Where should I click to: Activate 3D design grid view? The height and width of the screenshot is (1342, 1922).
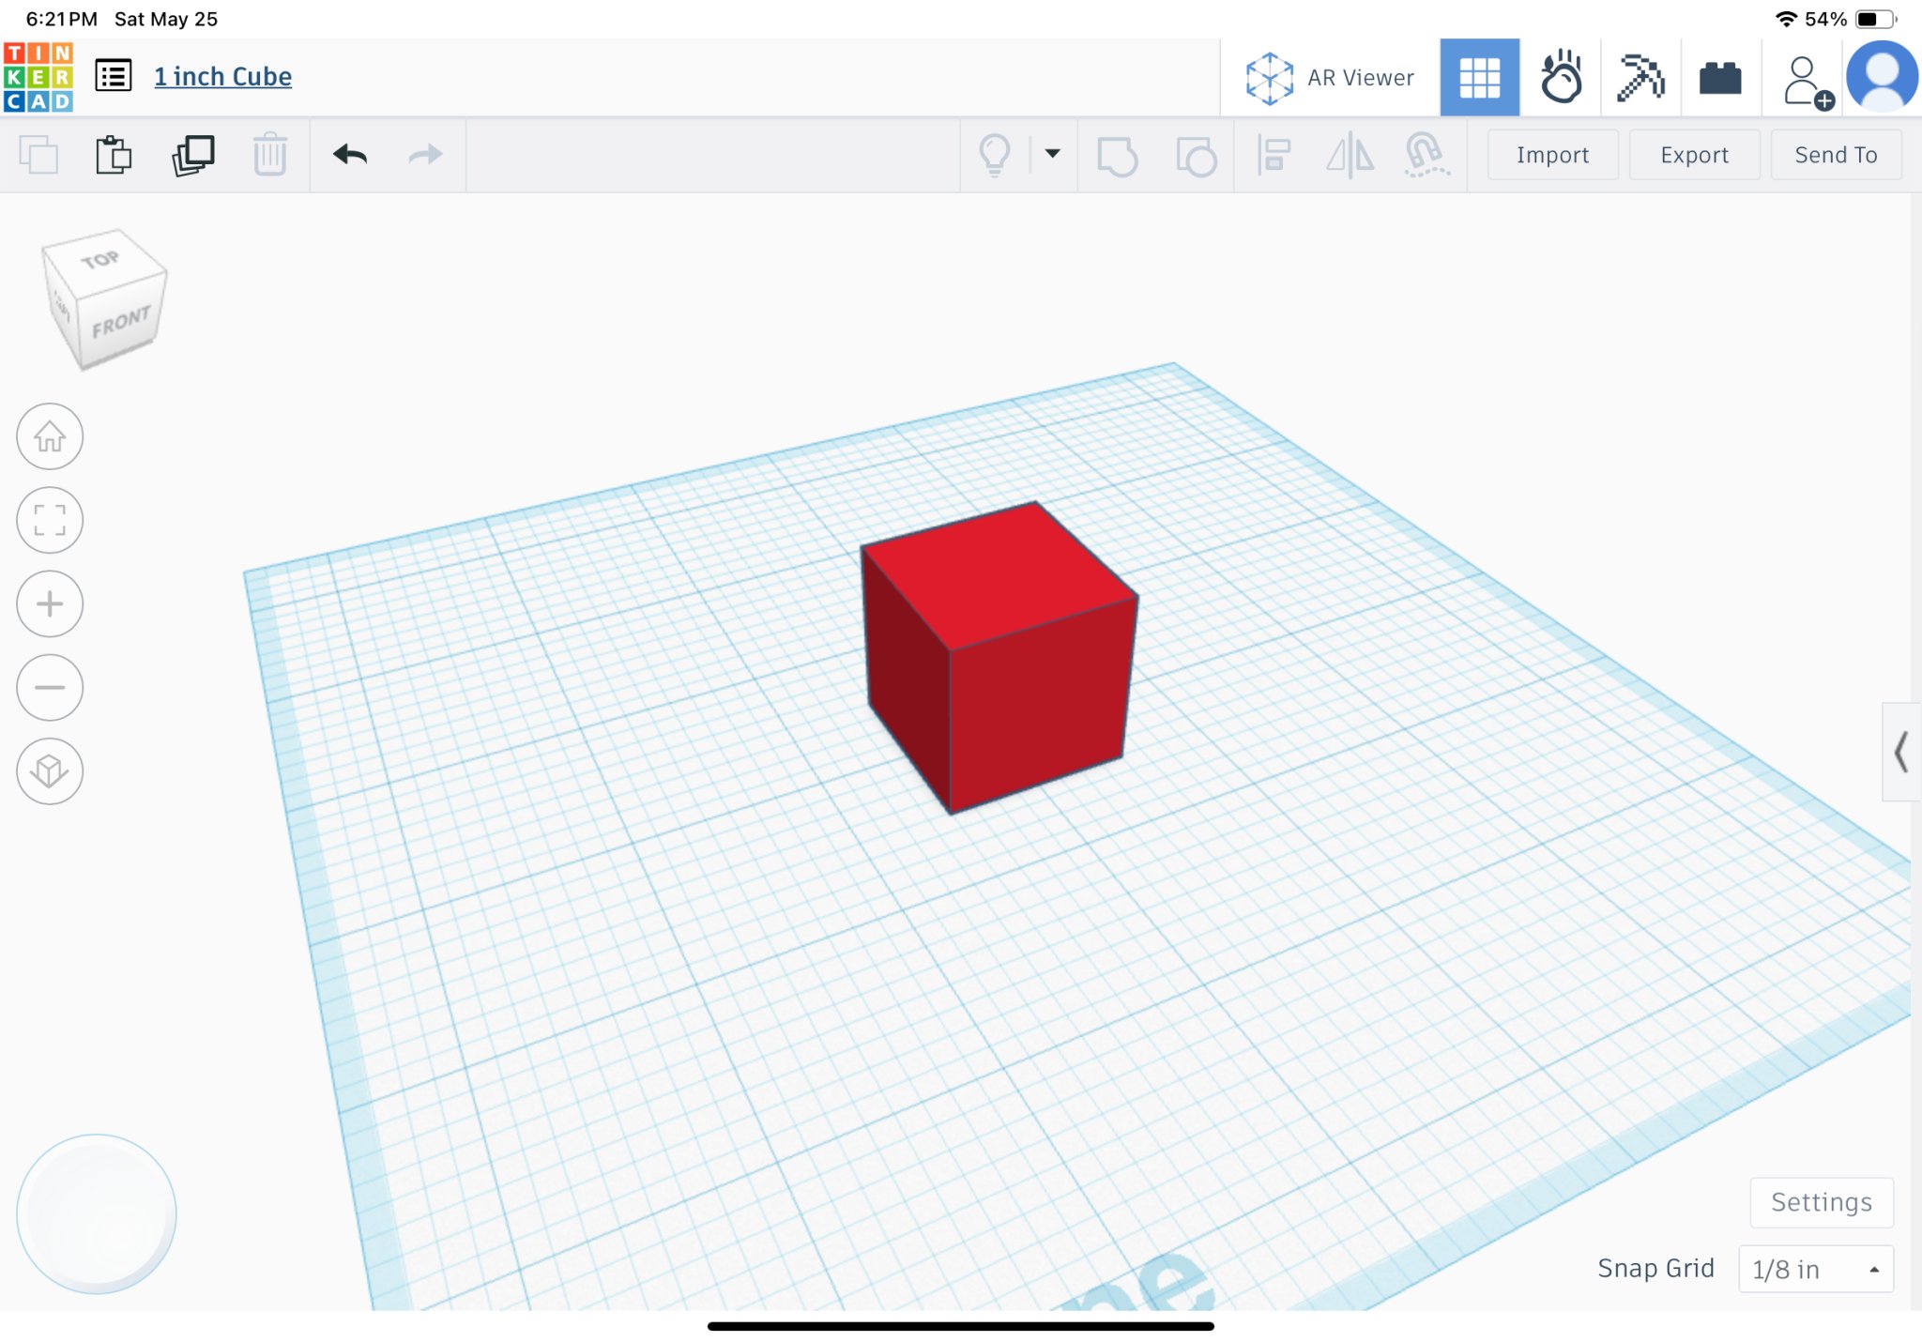point(1479,77)
